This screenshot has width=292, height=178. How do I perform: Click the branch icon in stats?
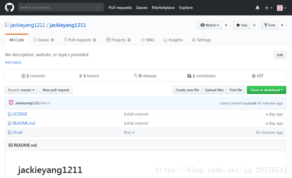pyautogui.click(x=81, y=76)
